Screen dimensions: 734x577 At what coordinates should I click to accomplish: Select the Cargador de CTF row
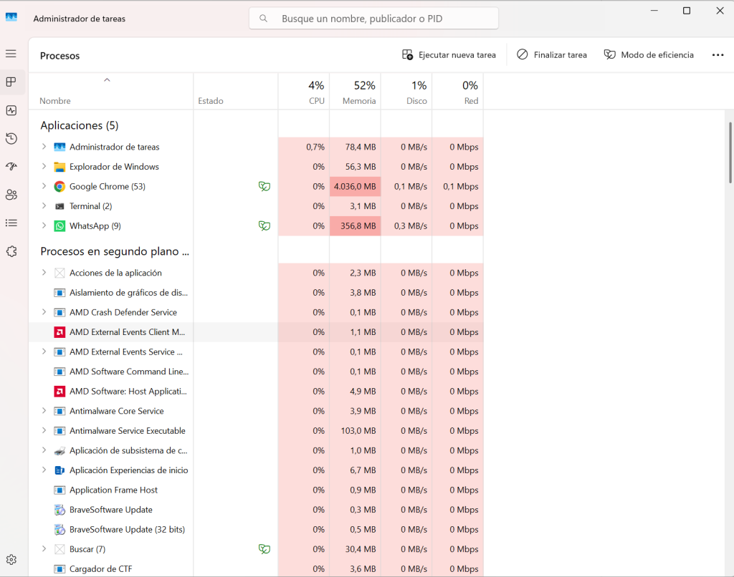click(256, 568)
